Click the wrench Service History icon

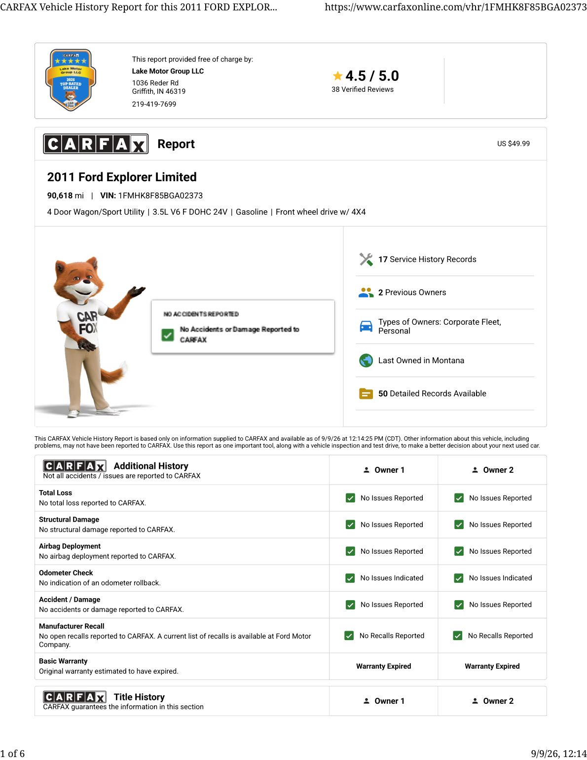coord(366,259)
